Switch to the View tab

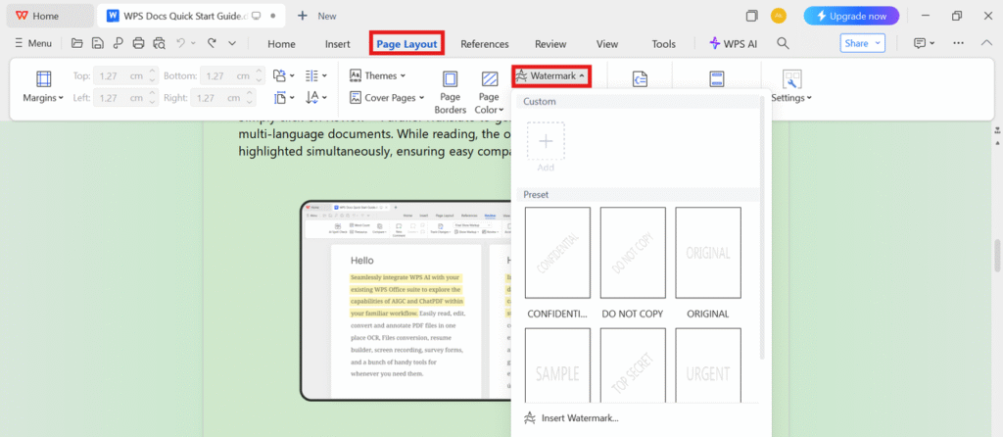(x=607, y=44)
